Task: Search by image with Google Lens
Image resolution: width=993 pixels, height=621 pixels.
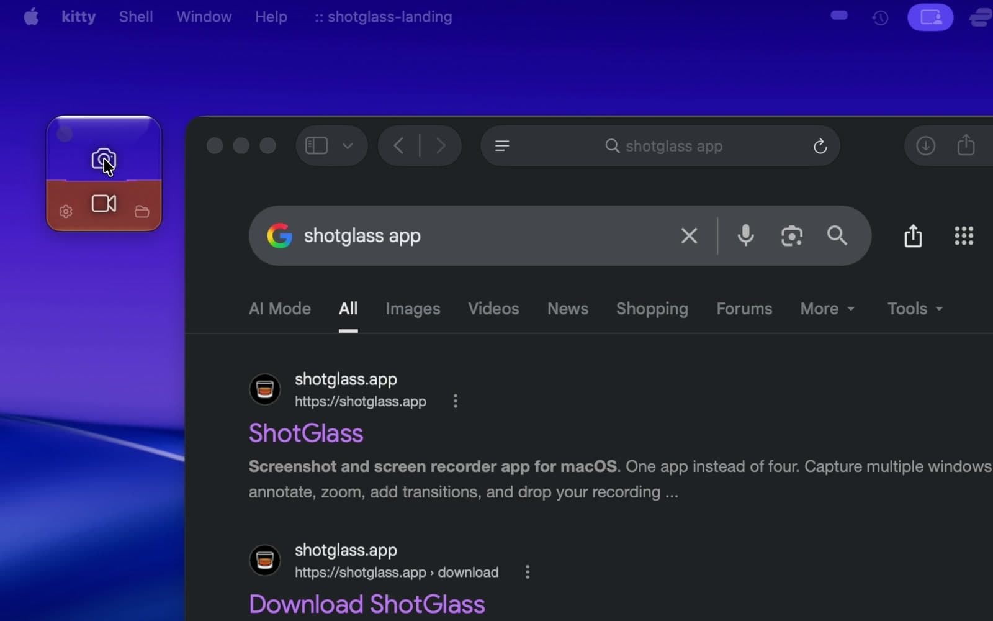Action: (x=792, y=236)
